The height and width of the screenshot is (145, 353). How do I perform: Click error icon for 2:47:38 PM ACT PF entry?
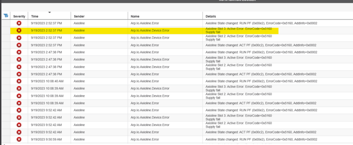click(19, 74)
